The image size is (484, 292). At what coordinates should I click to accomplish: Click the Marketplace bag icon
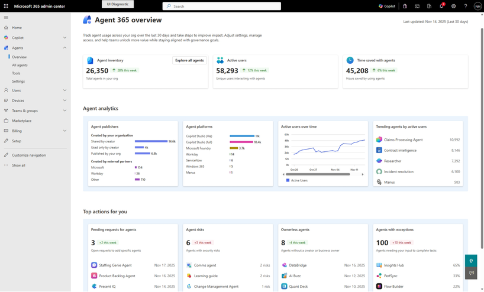[x=6, y=121]
